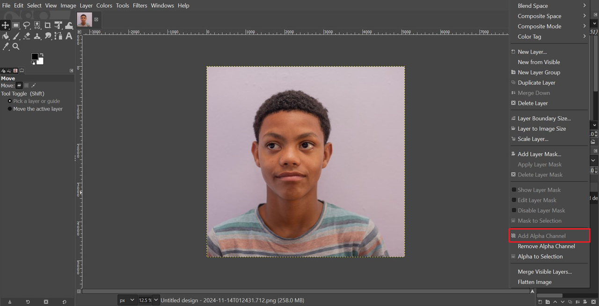Toggle Disable Layer Mask checkbox
The image size is (599, 306).
[514, 210]
